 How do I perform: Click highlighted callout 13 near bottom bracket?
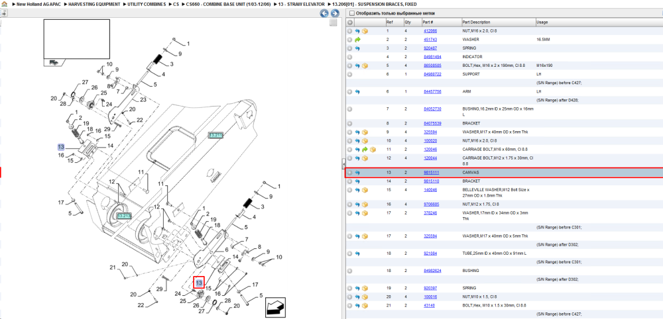(199, 283)
